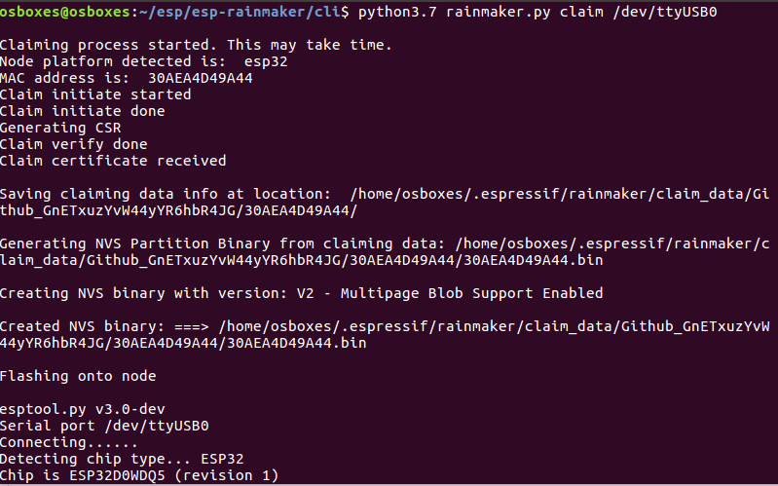Screen dimensions: 778x486
Task: Click the 'Saving claiming data info' path line
Action: click(385, 202)
